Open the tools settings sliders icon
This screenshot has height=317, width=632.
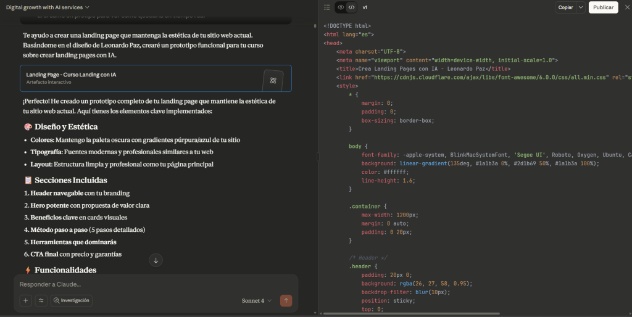point(41,300)
